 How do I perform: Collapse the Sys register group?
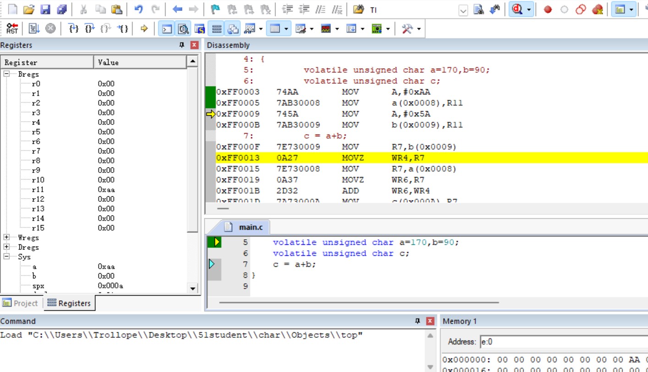tap(7, 256)
